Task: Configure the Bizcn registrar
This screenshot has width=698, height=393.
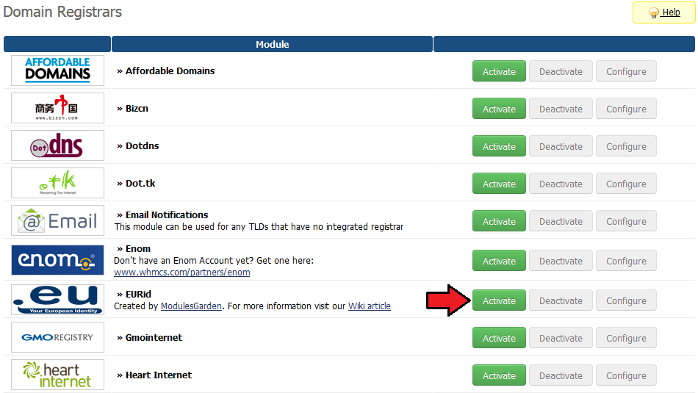Action: [x=626, y=109]
